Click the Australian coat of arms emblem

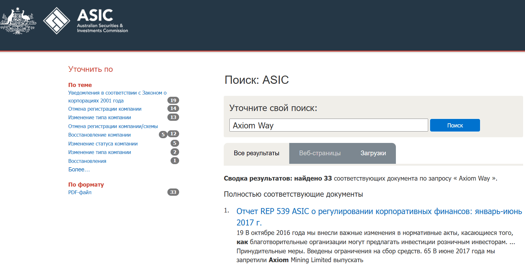pos(18,21)
